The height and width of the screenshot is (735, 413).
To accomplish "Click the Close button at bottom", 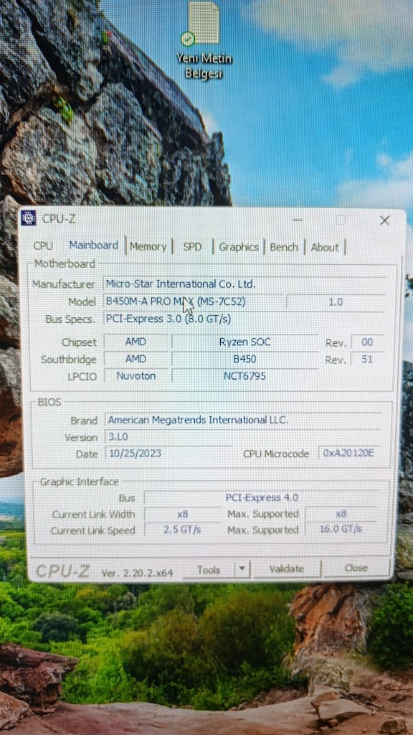I will coord(356,568).
